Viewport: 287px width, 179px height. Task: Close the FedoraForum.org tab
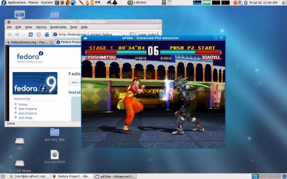52,42
